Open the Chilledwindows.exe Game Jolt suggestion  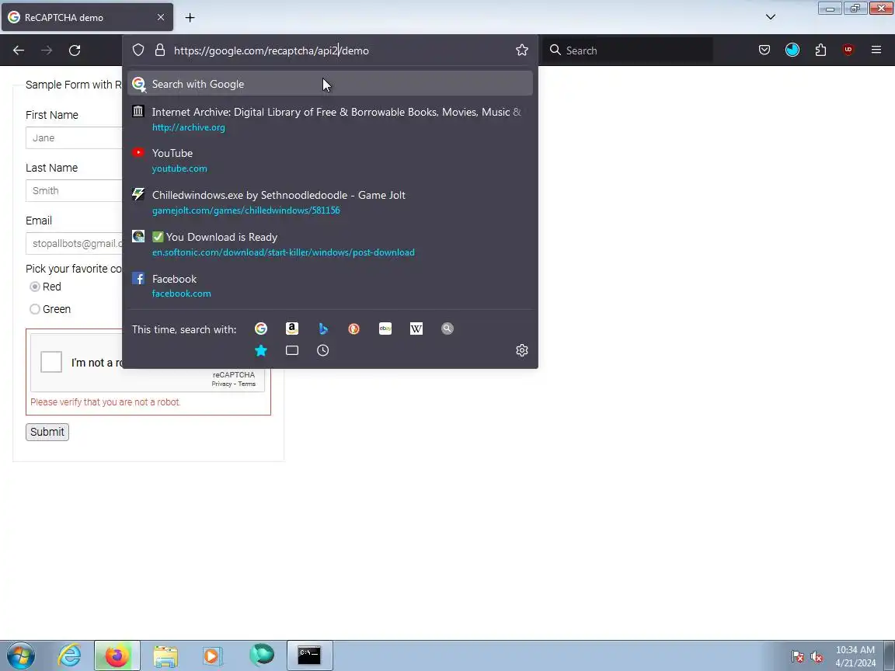point(330,203)
